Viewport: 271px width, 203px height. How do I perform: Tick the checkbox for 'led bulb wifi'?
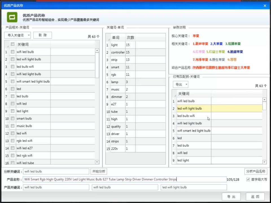(x=12, y=67)
